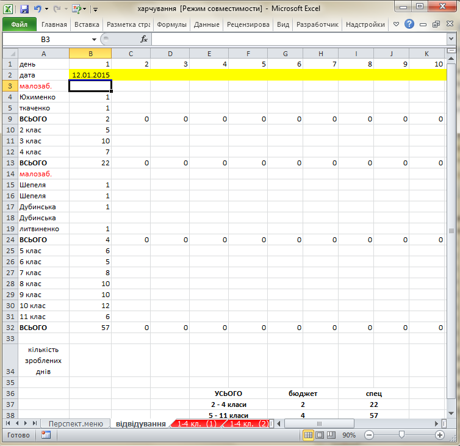Click the date cell 12.01.2015

pos(90,75)
